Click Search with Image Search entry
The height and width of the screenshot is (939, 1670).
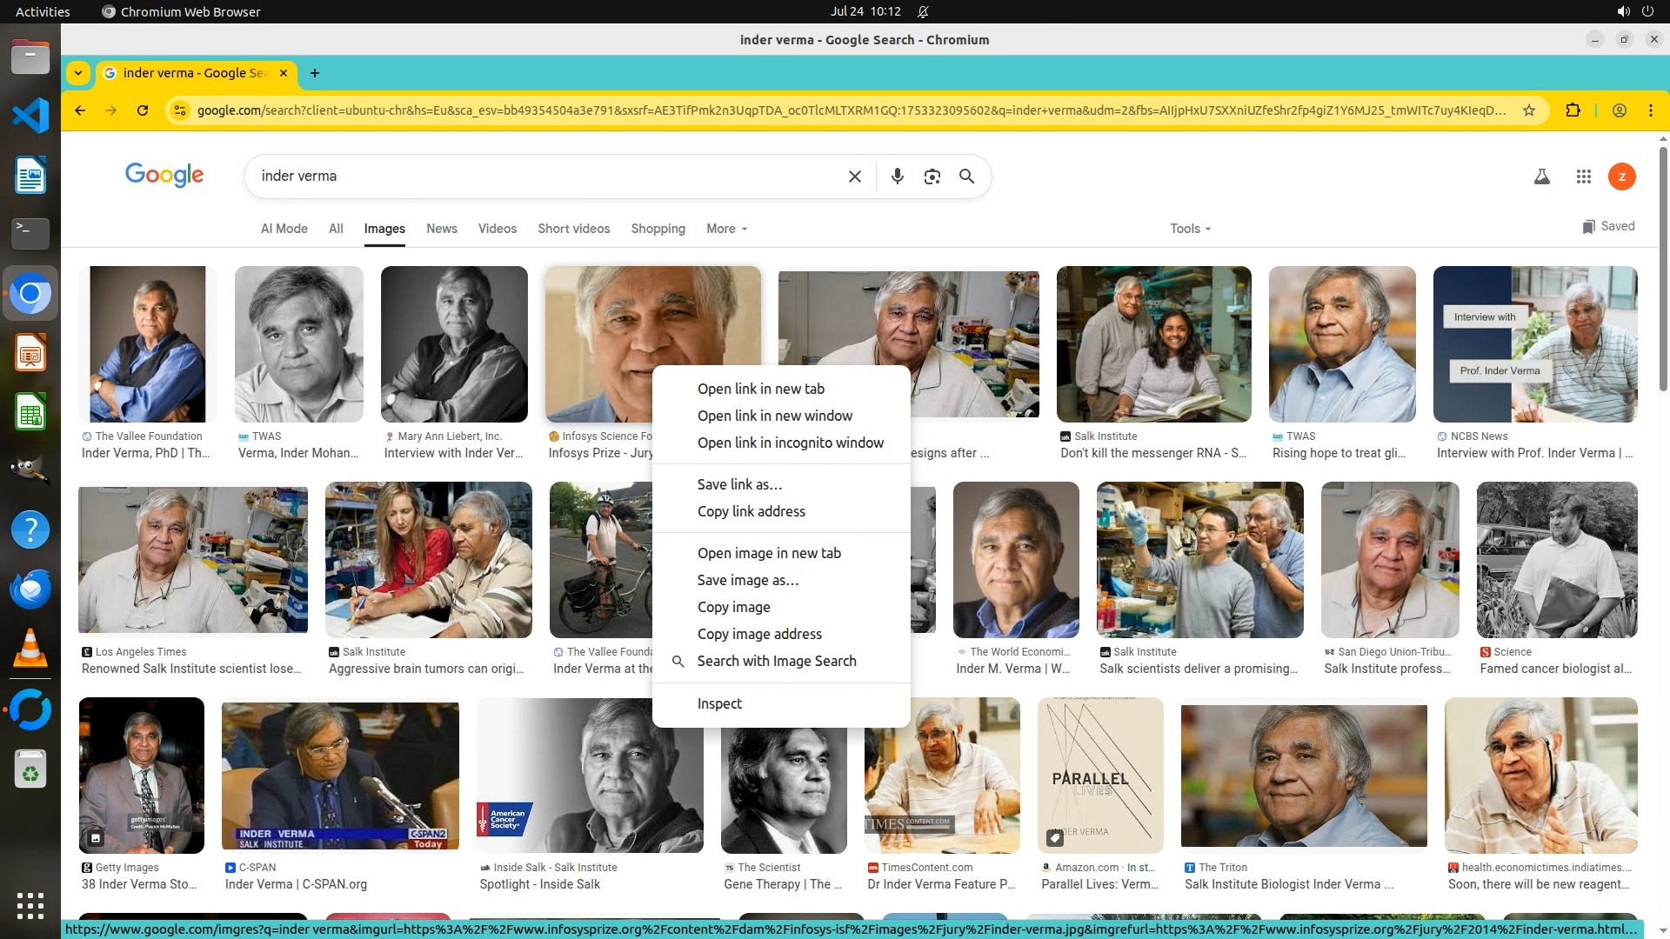pyautogui.click(x=776, y=661)
